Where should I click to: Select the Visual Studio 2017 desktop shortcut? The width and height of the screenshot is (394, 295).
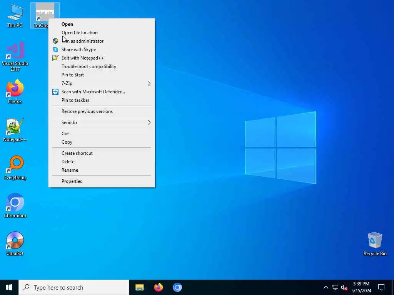(15, 56)
